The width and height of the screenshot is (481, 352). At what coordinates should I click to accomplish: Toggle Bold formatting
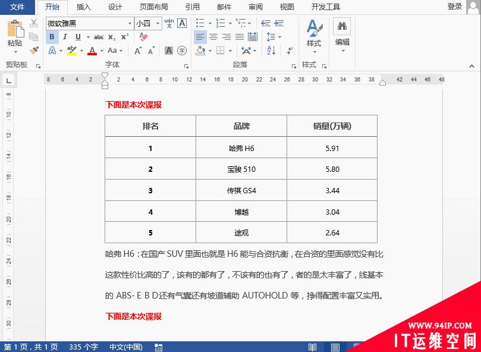52,37
